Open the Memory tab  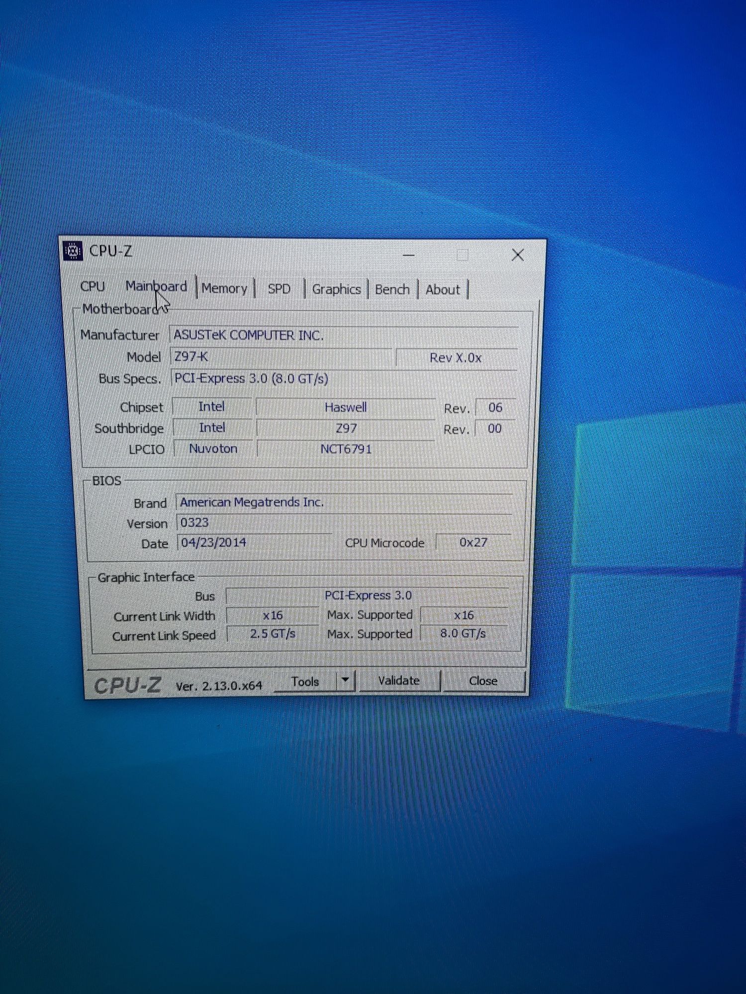(224, 288)
